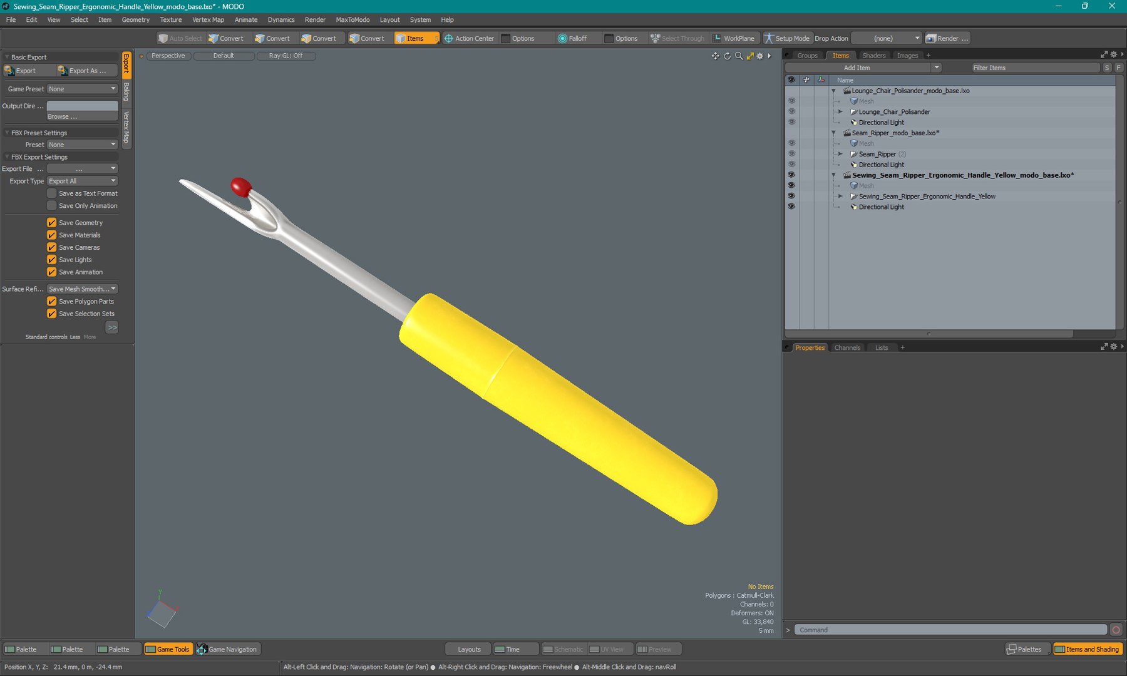1127x676 pixels.
Task: Open the Export Type dropdown
Action: pos(82,181)
